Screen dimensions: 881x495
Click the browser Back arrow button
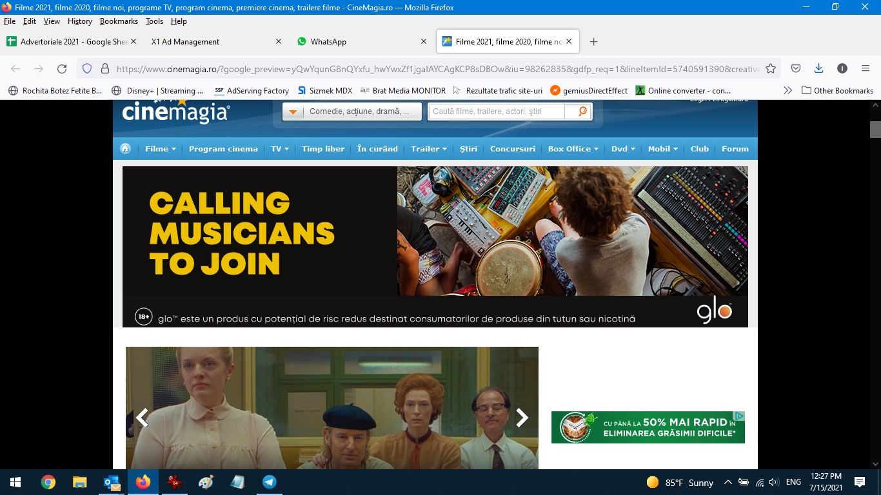[15, 68]
